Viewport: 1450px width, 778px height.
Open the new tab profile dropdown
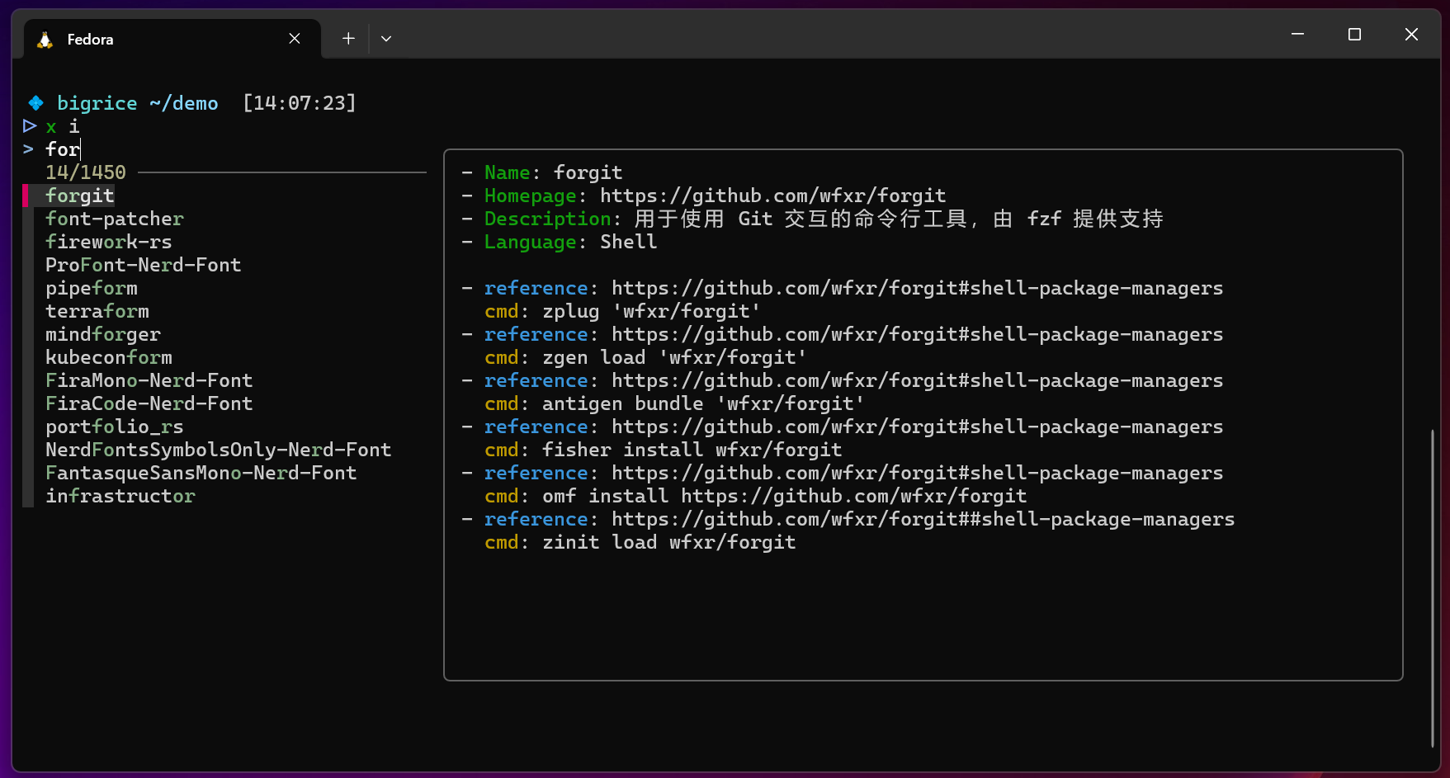(x=386, y=39)
